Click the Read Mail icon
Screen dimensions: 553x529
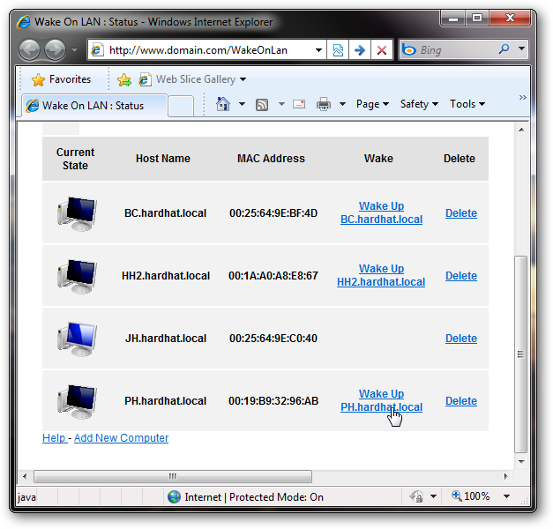pos(299,104)
